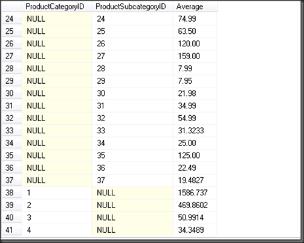Viewport: 304px width, 243px height.
Task: Click Average cell showing 469.8602
Action: (195, 205)
